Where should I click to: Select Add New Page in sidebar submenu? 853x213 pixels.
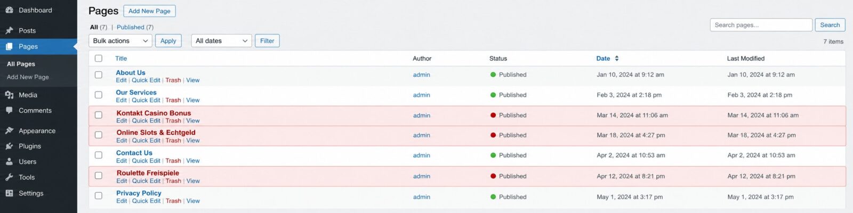click(x=28, y=77)
